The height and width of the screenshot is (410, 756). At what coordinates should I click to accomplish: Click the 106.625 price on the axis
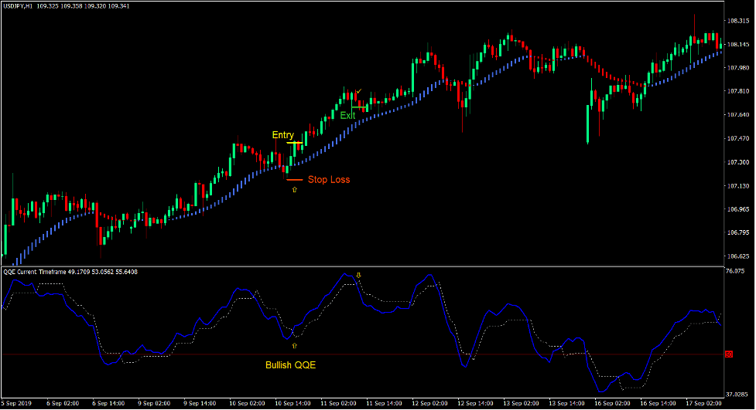coord(738,256)
